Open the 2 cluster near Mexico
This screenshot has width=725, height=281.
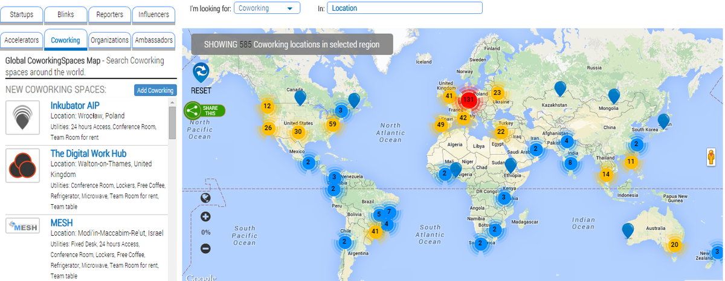coord(308,162)
